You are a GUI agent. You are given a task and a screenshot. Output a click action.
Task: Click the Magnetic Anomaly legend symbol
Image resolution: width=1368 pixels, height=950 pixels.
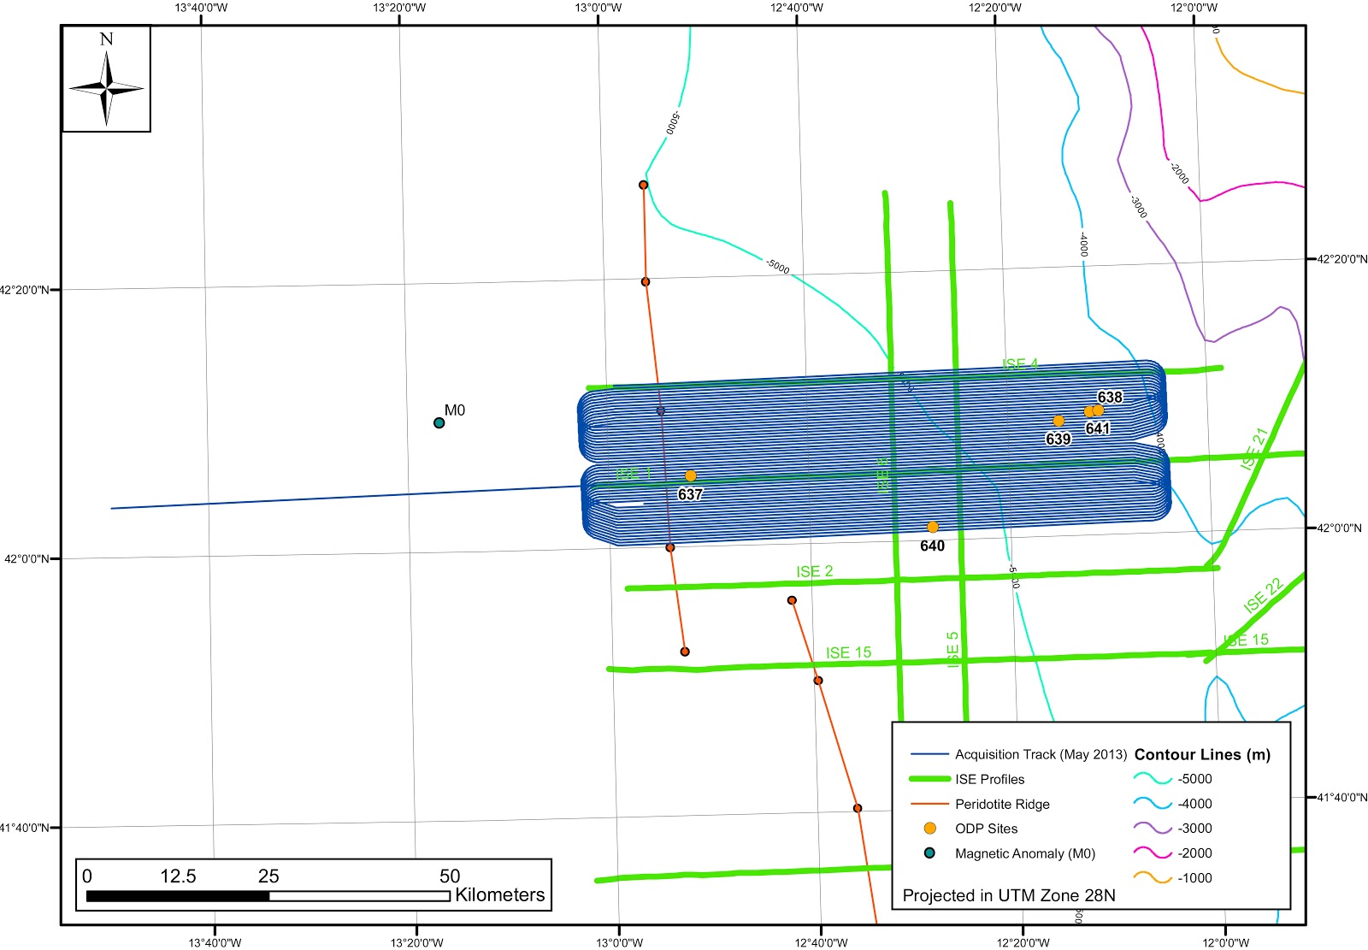(929, 853)
